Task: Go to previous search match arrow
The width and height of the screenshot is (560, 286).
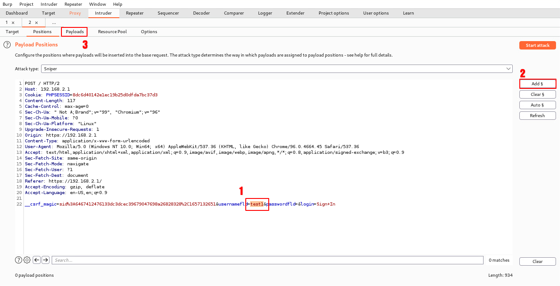Action: tap(37, 260)
